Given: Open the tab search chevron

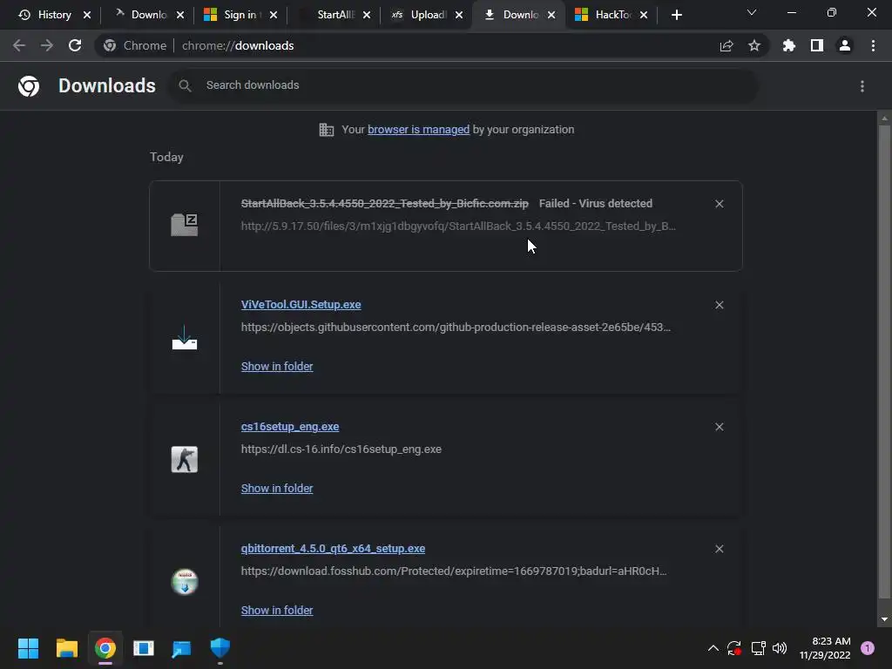Looking at the screenshot, I should click(752, 12).
